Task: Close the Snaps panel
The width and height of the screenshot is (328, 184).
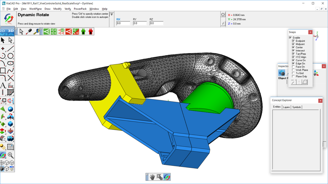Action: (x=310, y=32)
